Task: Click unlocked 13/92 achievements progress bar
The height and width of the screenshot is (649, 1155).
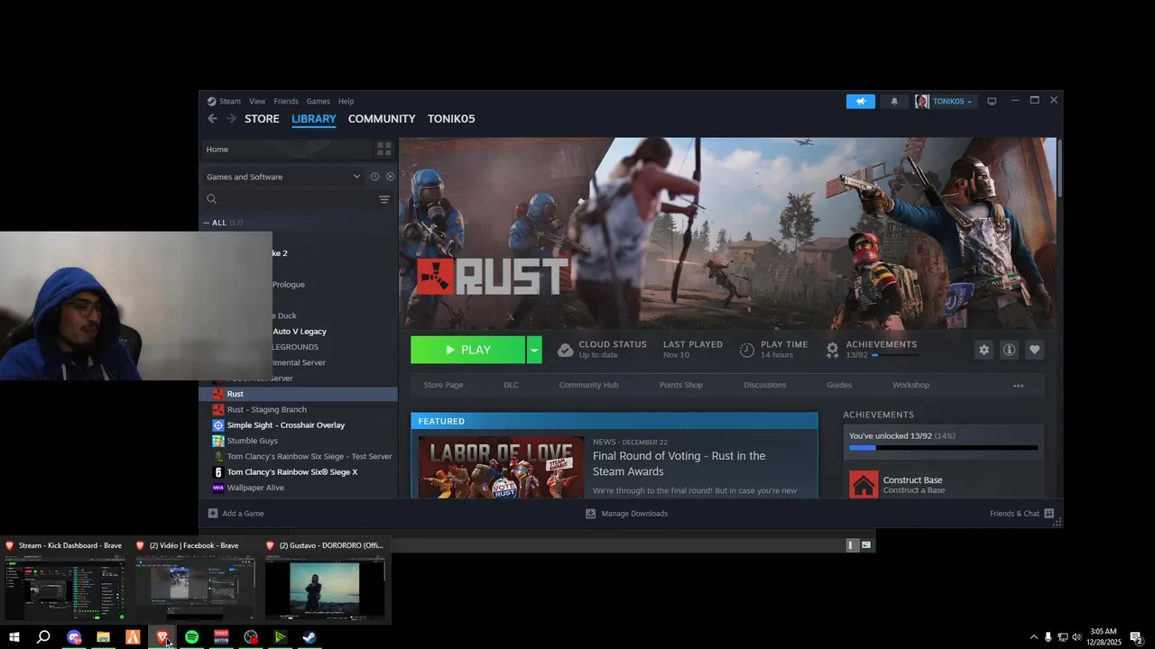Action: tap(943, 448)
